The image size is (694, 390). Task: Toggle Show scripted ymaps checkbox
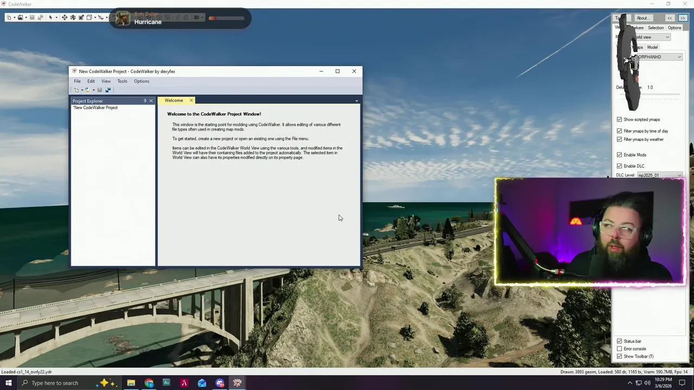point(619,119)
